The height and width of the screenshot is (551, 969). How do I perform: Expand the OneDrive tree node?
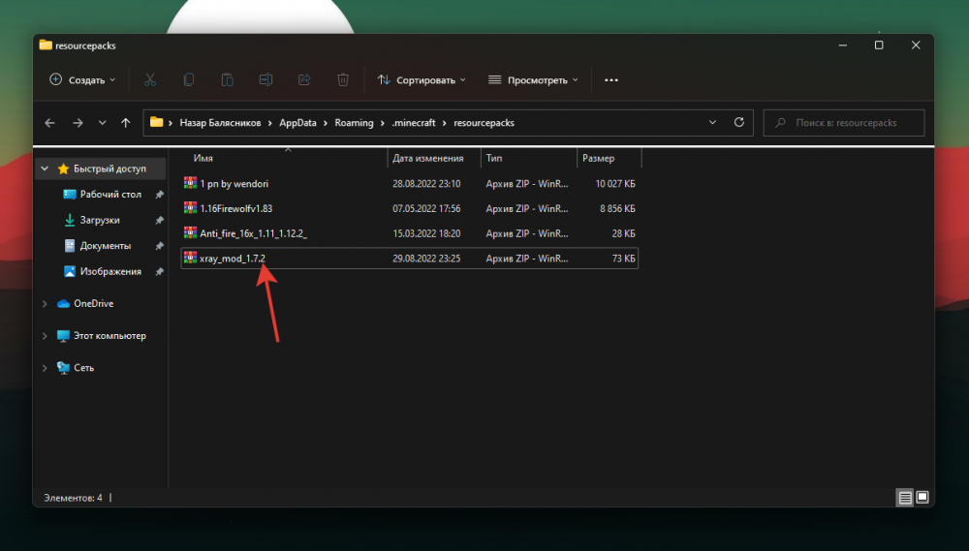tap(45, 304)
